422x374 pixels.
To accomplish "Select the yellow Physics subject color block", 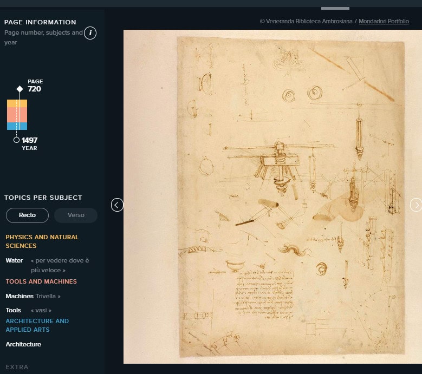I will 17,103.
